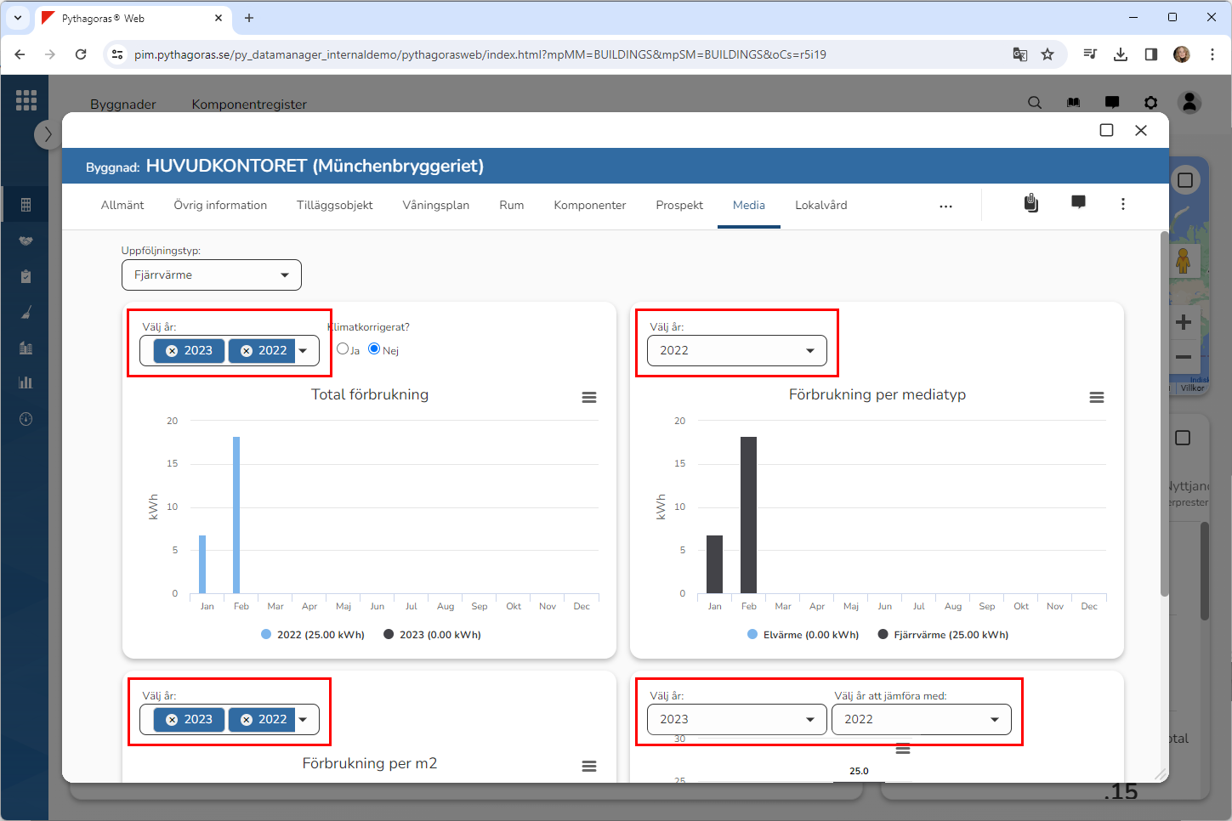Switch to the Komponenter tab
Viewport: 1232px width, 821px height.
tap(589, 206)
